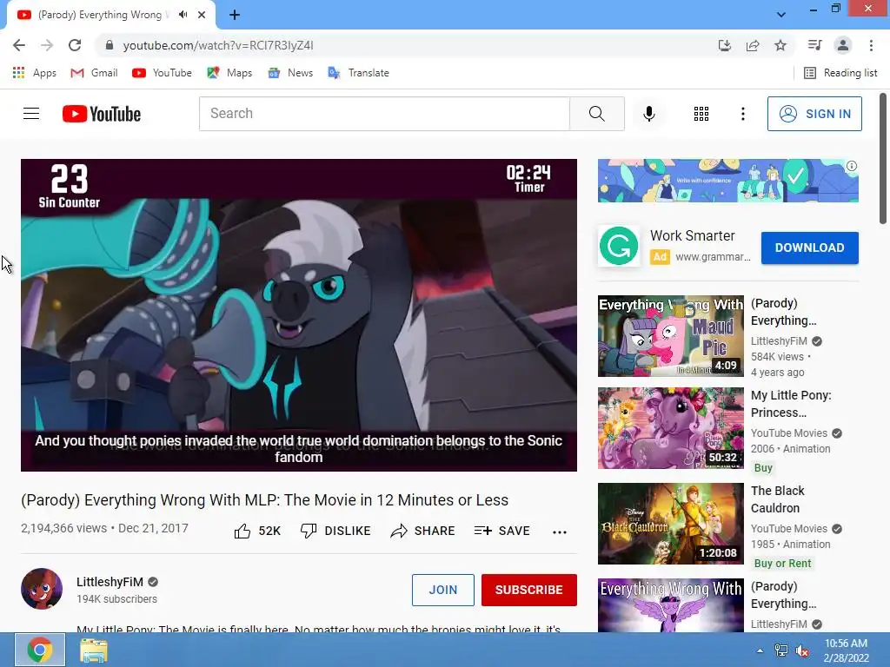Toggle the Dislike button
Viewport: 890px width, 667px height.
click(x=335, y=531)
